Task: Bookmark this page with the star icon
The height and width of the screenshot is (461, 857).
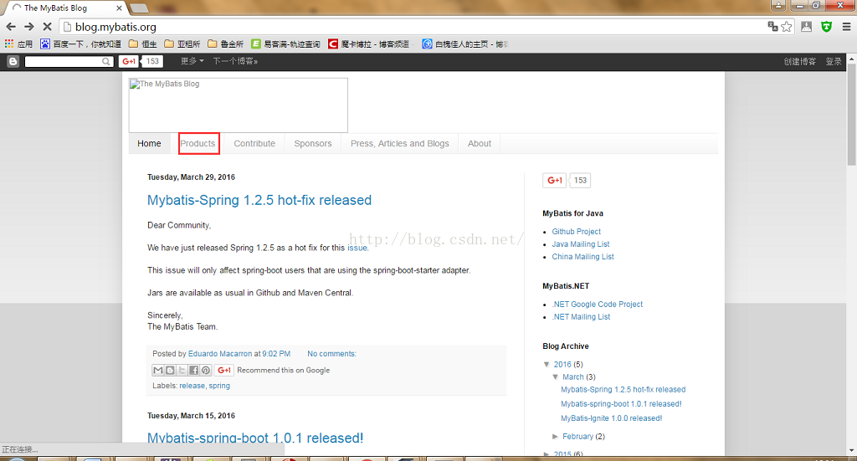Action: (x=787, y=27)
